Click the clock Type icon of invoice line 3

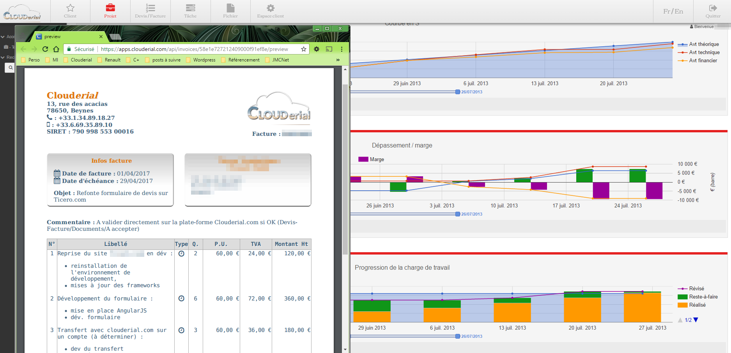[x=181, y=330]
